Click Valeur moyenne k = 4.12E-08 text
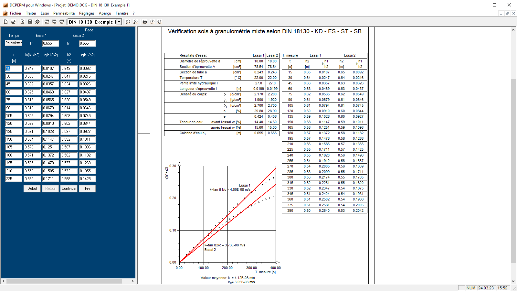Screen dimensions: 517x291 point(228,278)
